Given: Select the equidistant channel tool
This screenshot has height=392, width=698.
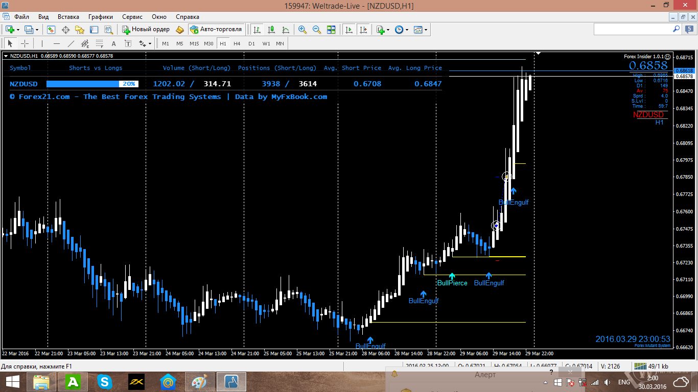Looking at the screenshot, I should pyautogui.click(x=85, y=43).
